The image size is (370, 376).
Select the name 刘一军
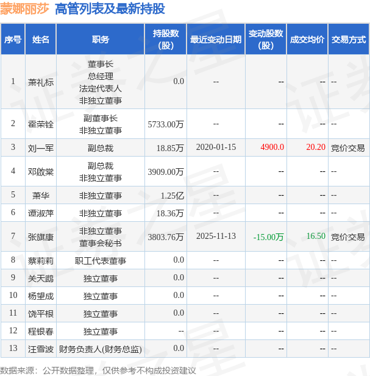click(x=41, y=148)
